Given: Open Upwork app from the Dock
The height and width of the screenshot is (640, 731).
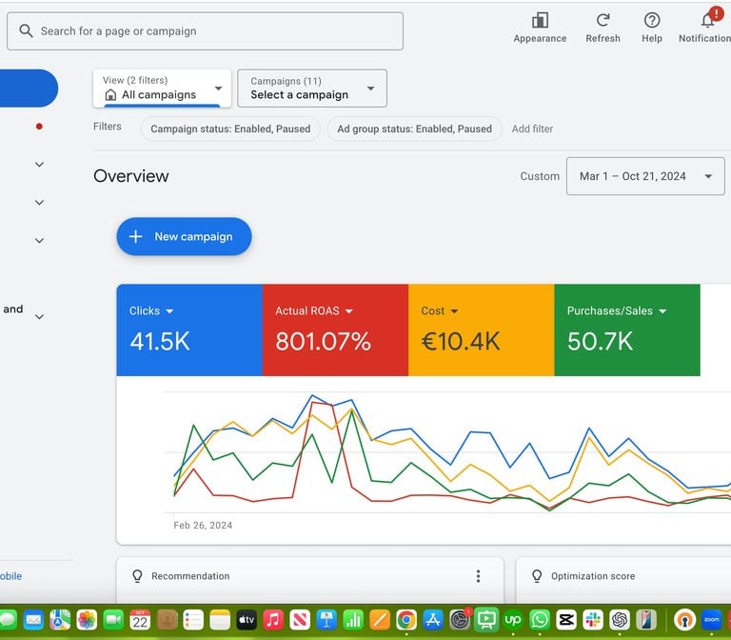Looking at the screenshot, I should coord(513,620).
